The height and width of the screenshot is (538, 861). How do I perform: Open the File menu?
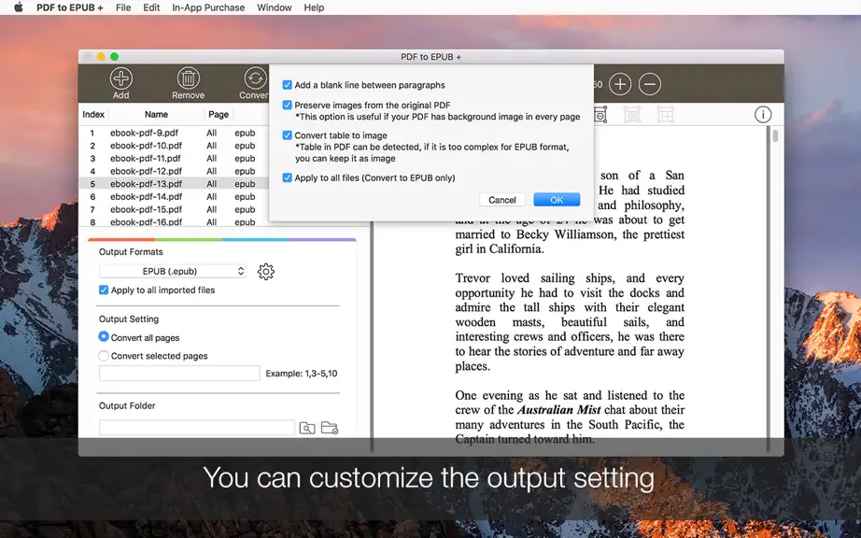point(123,7)
